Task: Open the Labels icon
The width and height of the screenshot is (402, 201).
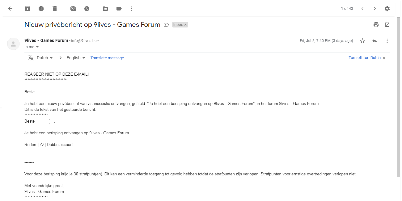Action: (x=119, y=9)
